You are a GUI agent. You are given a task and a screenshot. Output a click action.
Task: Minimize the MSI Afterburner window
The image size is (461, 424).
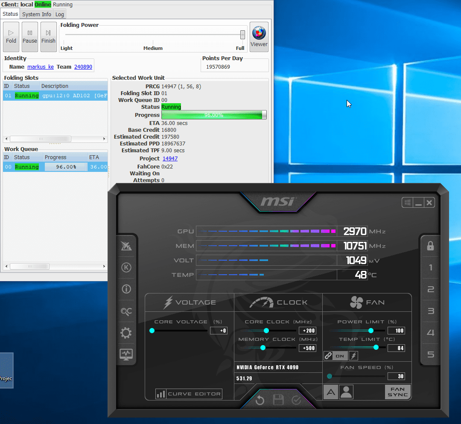click(x=418, y=203)
